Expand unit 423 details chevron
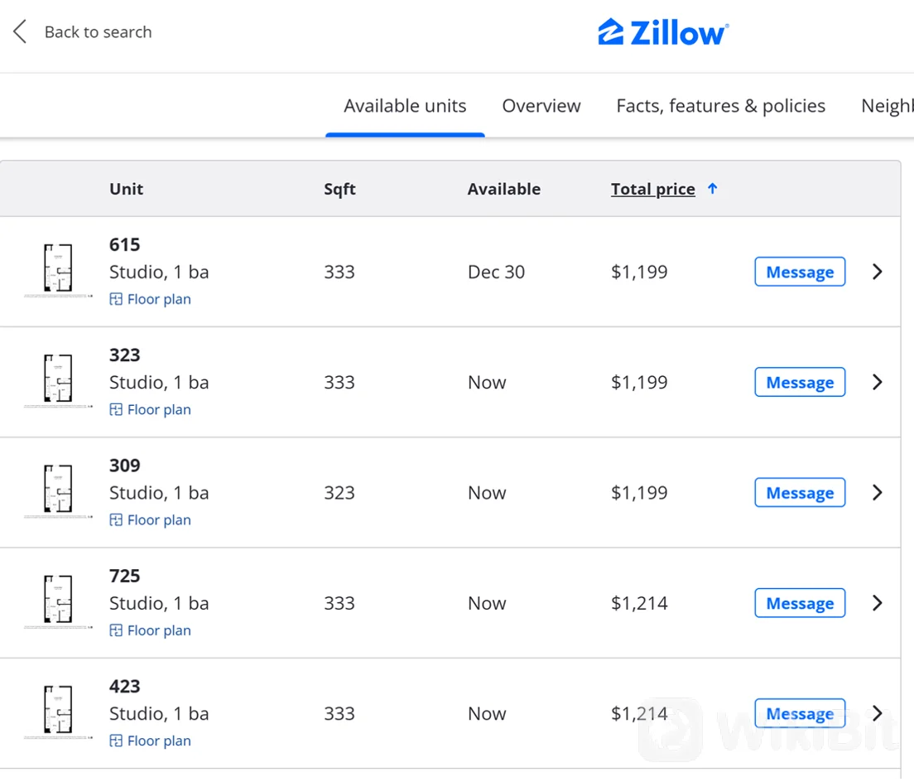The image size is (914, 782). click(x=878, y=713)
